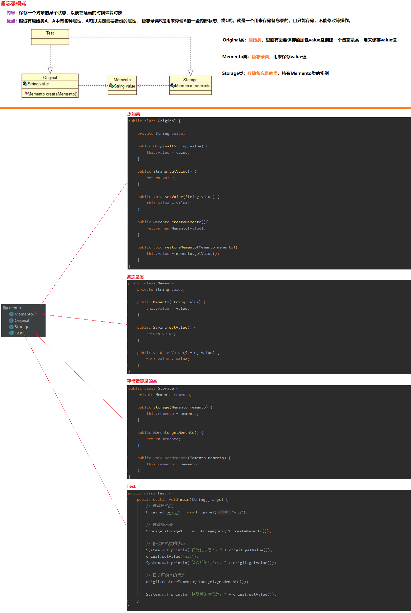Click restoreMemento method name in Original class code
This screenshot has height=613, width=411.
pos(180,247)
